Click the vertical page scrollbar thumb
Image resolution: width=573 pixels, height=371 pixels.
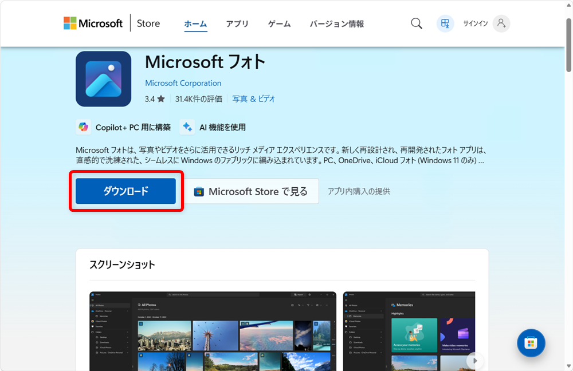coord(568,45)
